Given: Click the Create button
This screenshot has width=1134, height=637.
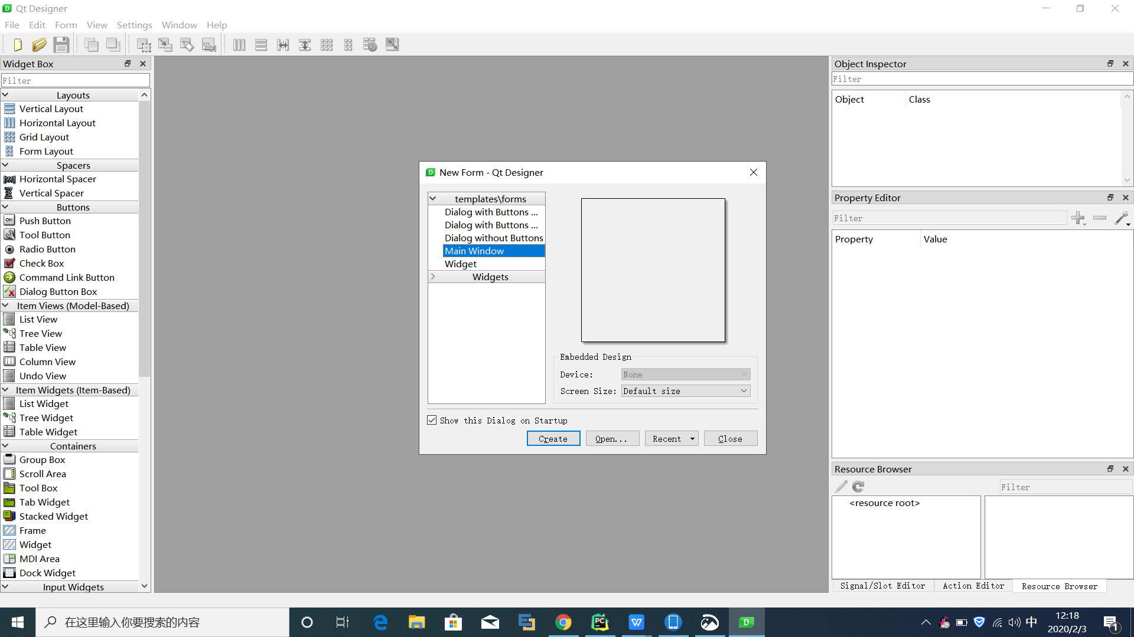Looking at the screenshot, I should [x=553, y=439].
